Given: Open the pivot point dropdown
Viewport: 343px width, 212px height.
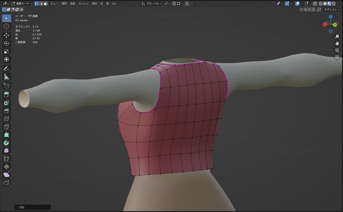Looking at the screenshot, I should point(167,3).
